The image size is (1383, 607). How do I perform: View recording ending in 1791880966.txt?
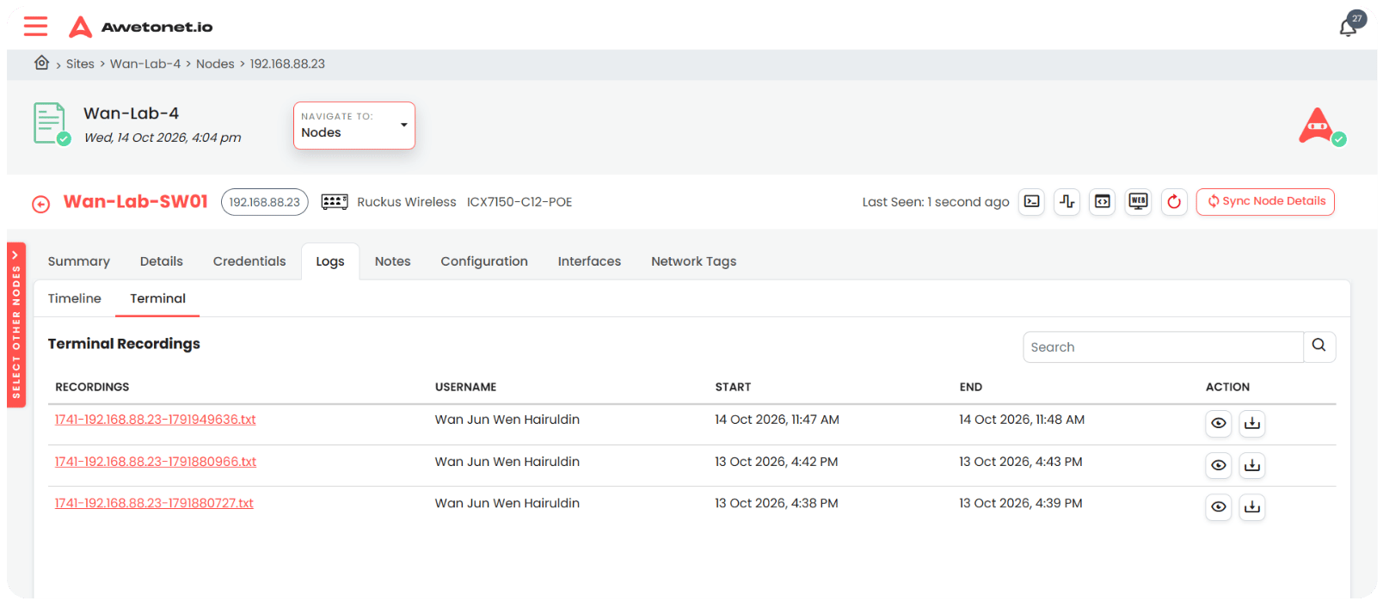[1219, 465]
